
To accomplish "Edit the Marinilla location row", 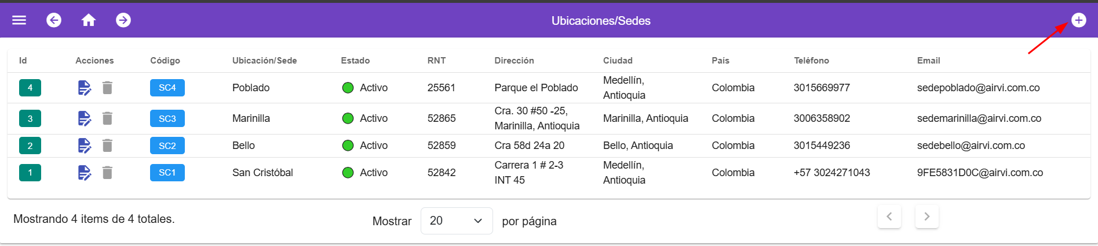I will [x=85, y=118].
